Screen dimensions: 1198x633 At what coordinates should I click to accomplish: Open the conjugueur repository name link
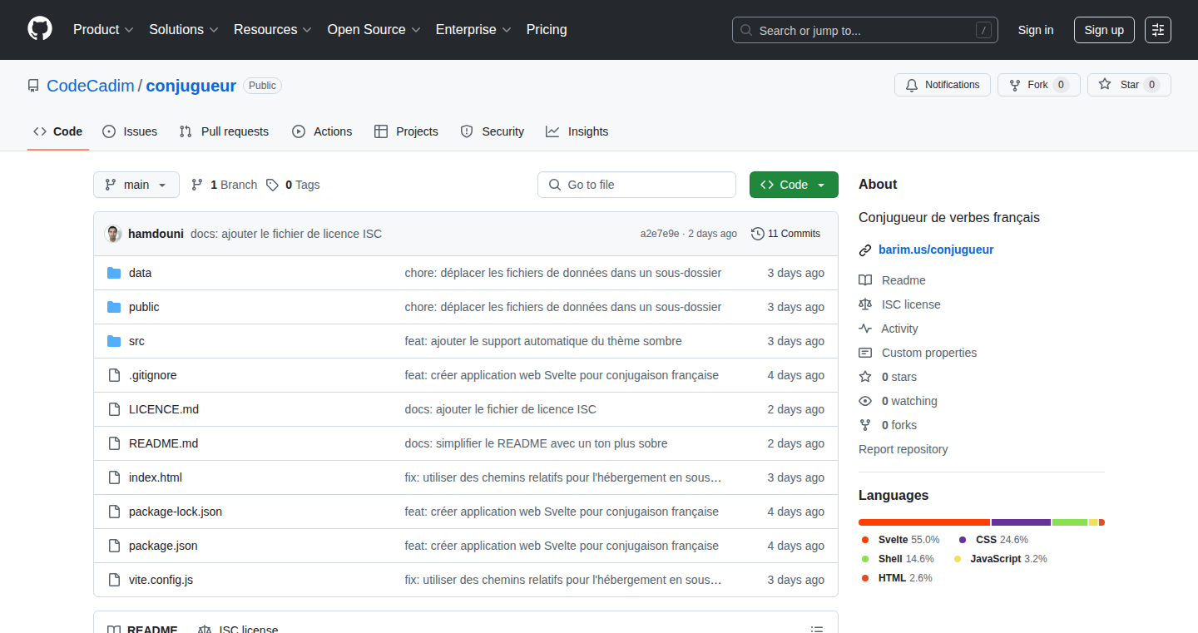pos(191,86)
